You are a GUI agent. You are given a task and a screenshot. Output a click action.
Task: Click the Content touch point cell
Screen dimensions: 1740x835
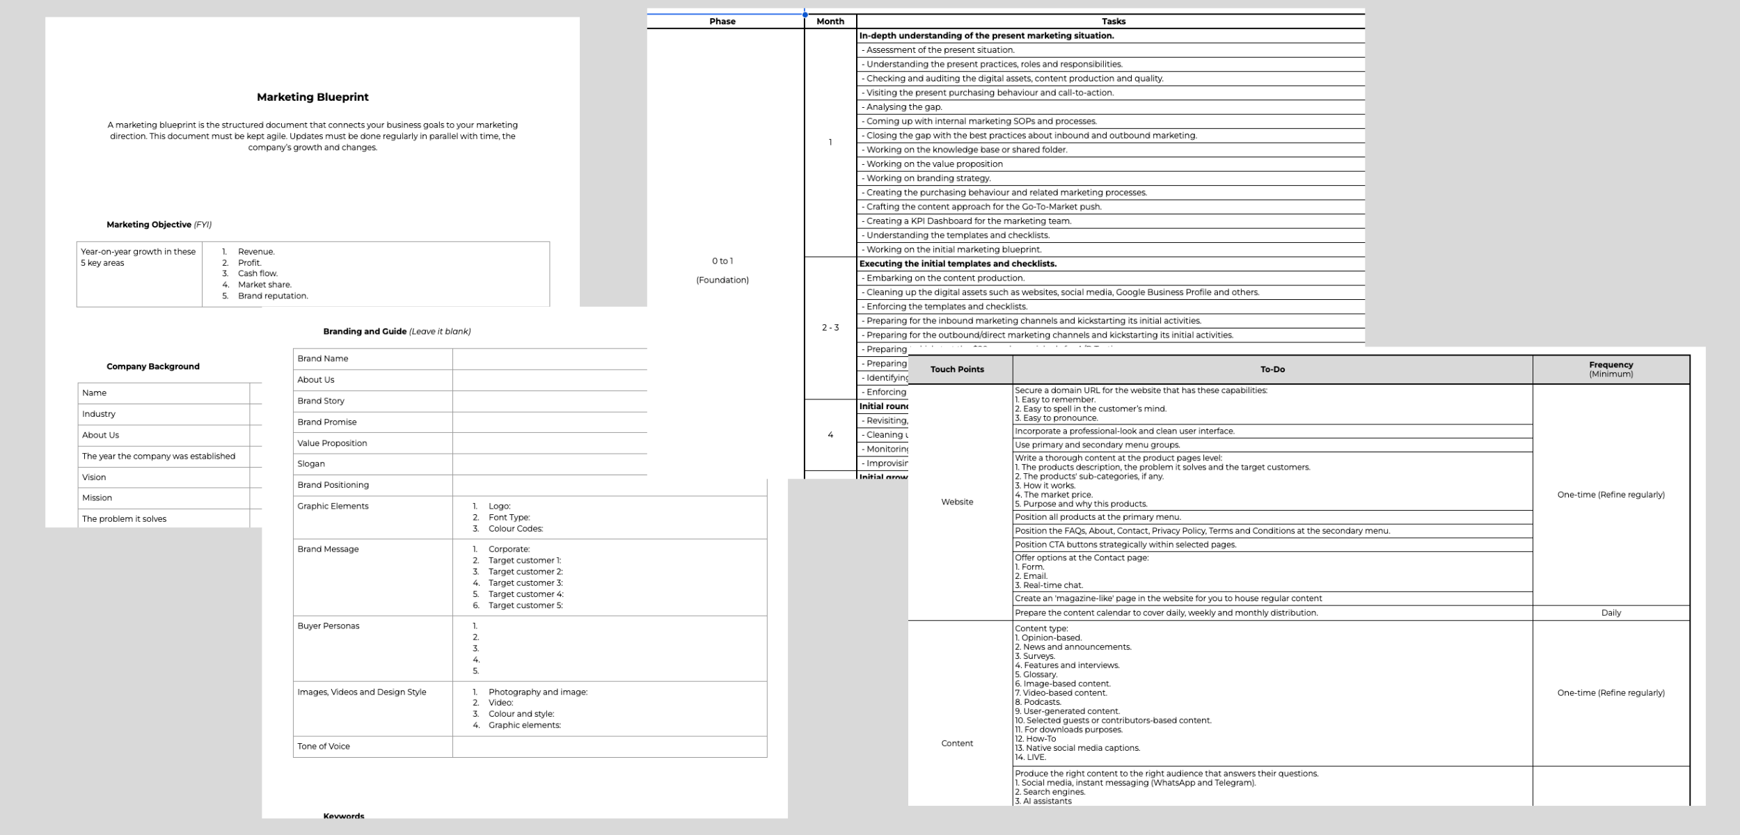[957, 743]
